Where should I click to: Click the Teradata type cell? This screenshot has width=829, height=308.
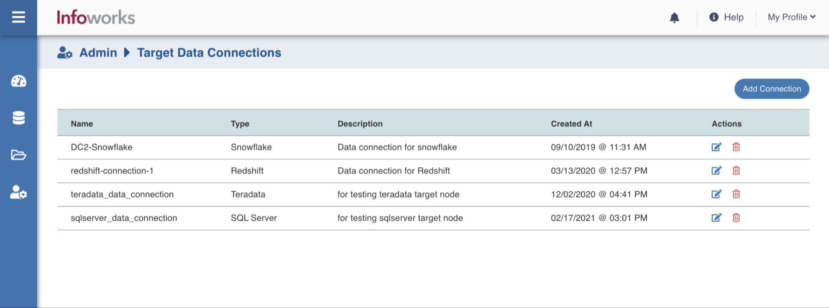pyautogui.click(x=248, y=194)
